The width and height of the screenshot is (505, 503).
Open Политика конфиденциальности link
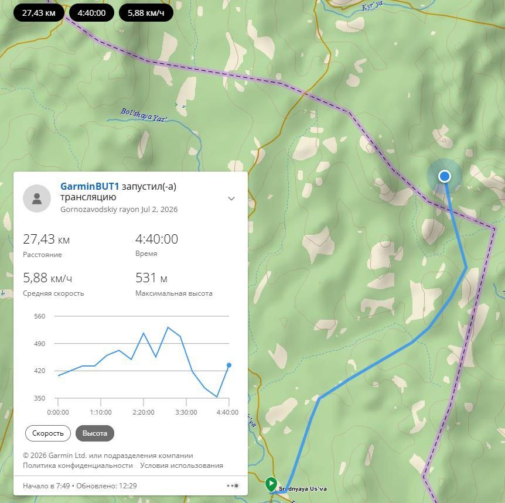(77, 466)
